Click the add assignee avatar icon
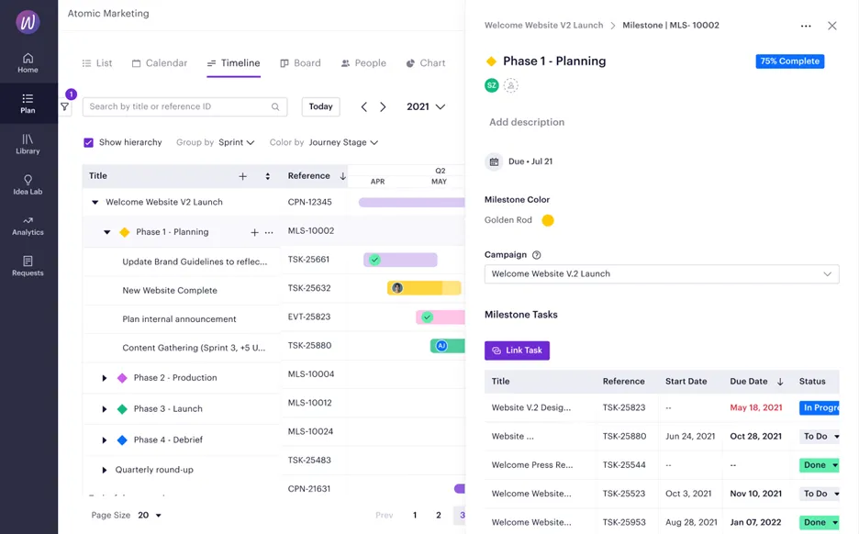 click(x=510, y=85)
